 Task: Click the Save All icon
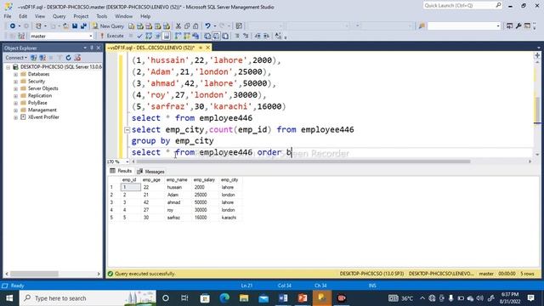click(x=83, y=26)
